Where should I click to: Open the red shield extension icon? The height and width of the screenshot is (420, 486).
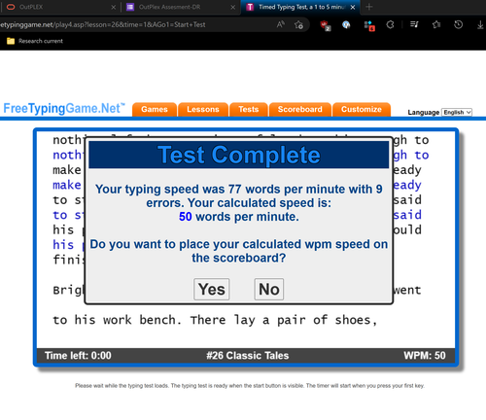(325, 25)
